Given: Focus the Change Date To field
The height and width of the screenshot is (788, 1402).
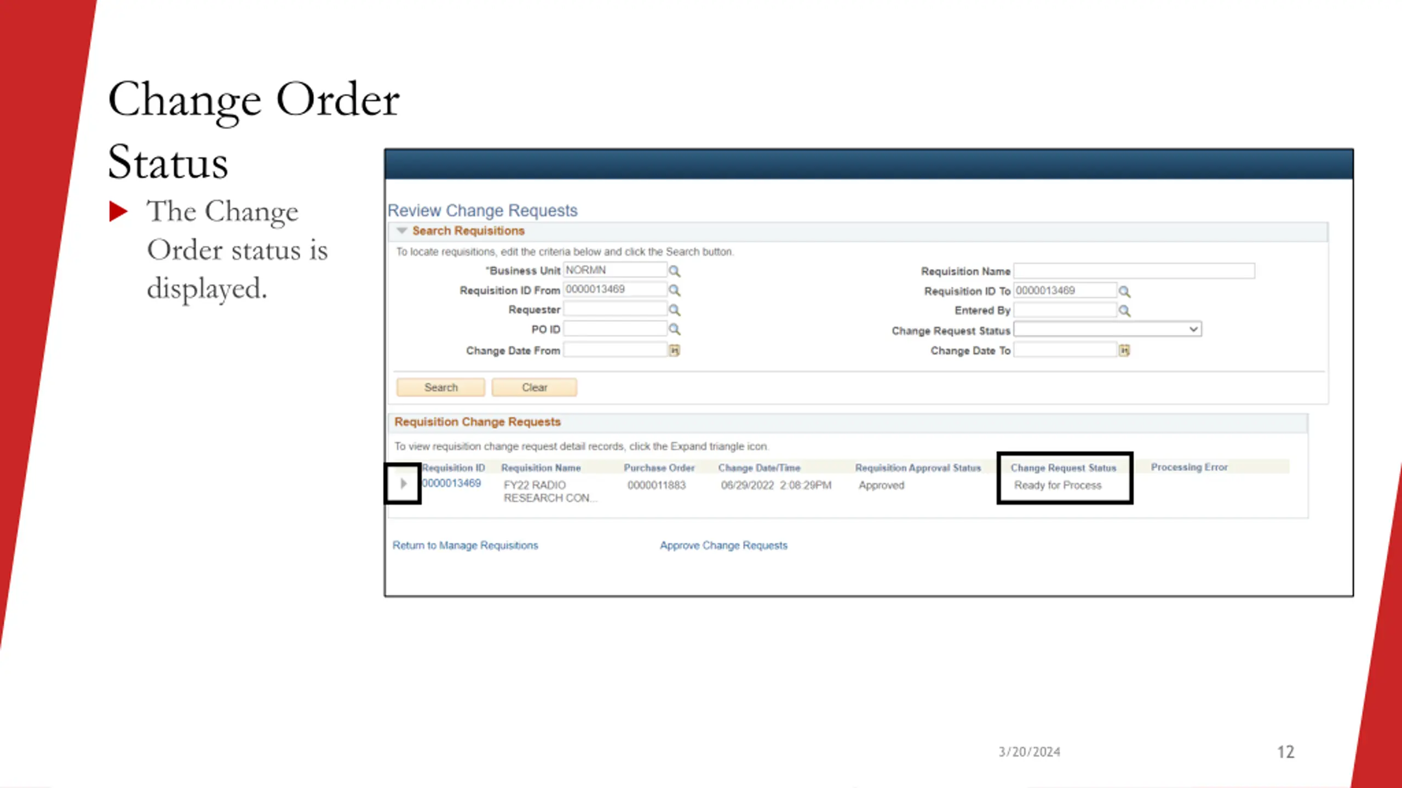Looking at the screenshot, I should pyautogui.click(x=1065, y=350).
